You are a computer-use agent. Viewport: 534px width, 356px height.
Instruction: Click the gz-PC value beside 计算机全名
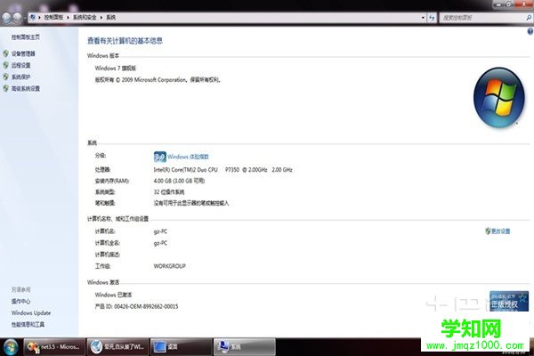coord(160,243)
